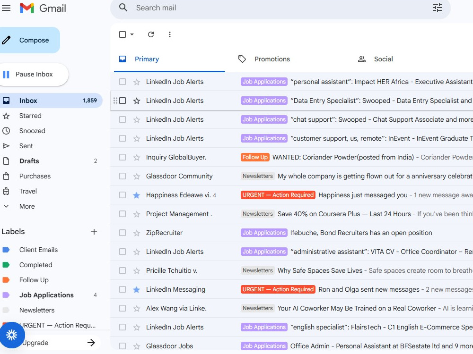This screenshot has width=473, height=354.
Task: Star the Data Entry Specialist email
Action: coord(137,101)
